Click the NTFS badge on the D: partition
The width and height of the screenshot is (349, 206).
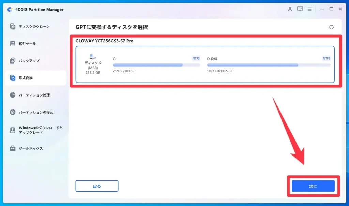click(x=326, y=58)
